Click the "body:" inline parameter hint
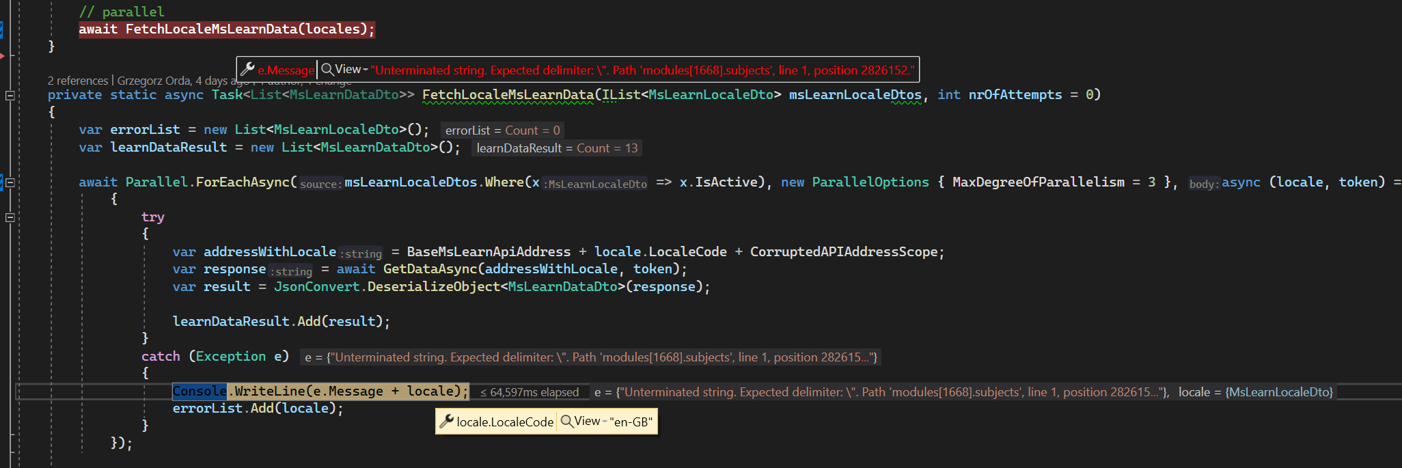Image resolution: width=1402 pixels, height=468 pixels. pyautogui.click(x=1204, y=184)
